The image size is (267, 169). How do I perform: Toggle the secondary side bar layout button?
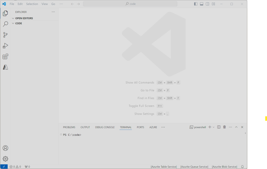208,4
